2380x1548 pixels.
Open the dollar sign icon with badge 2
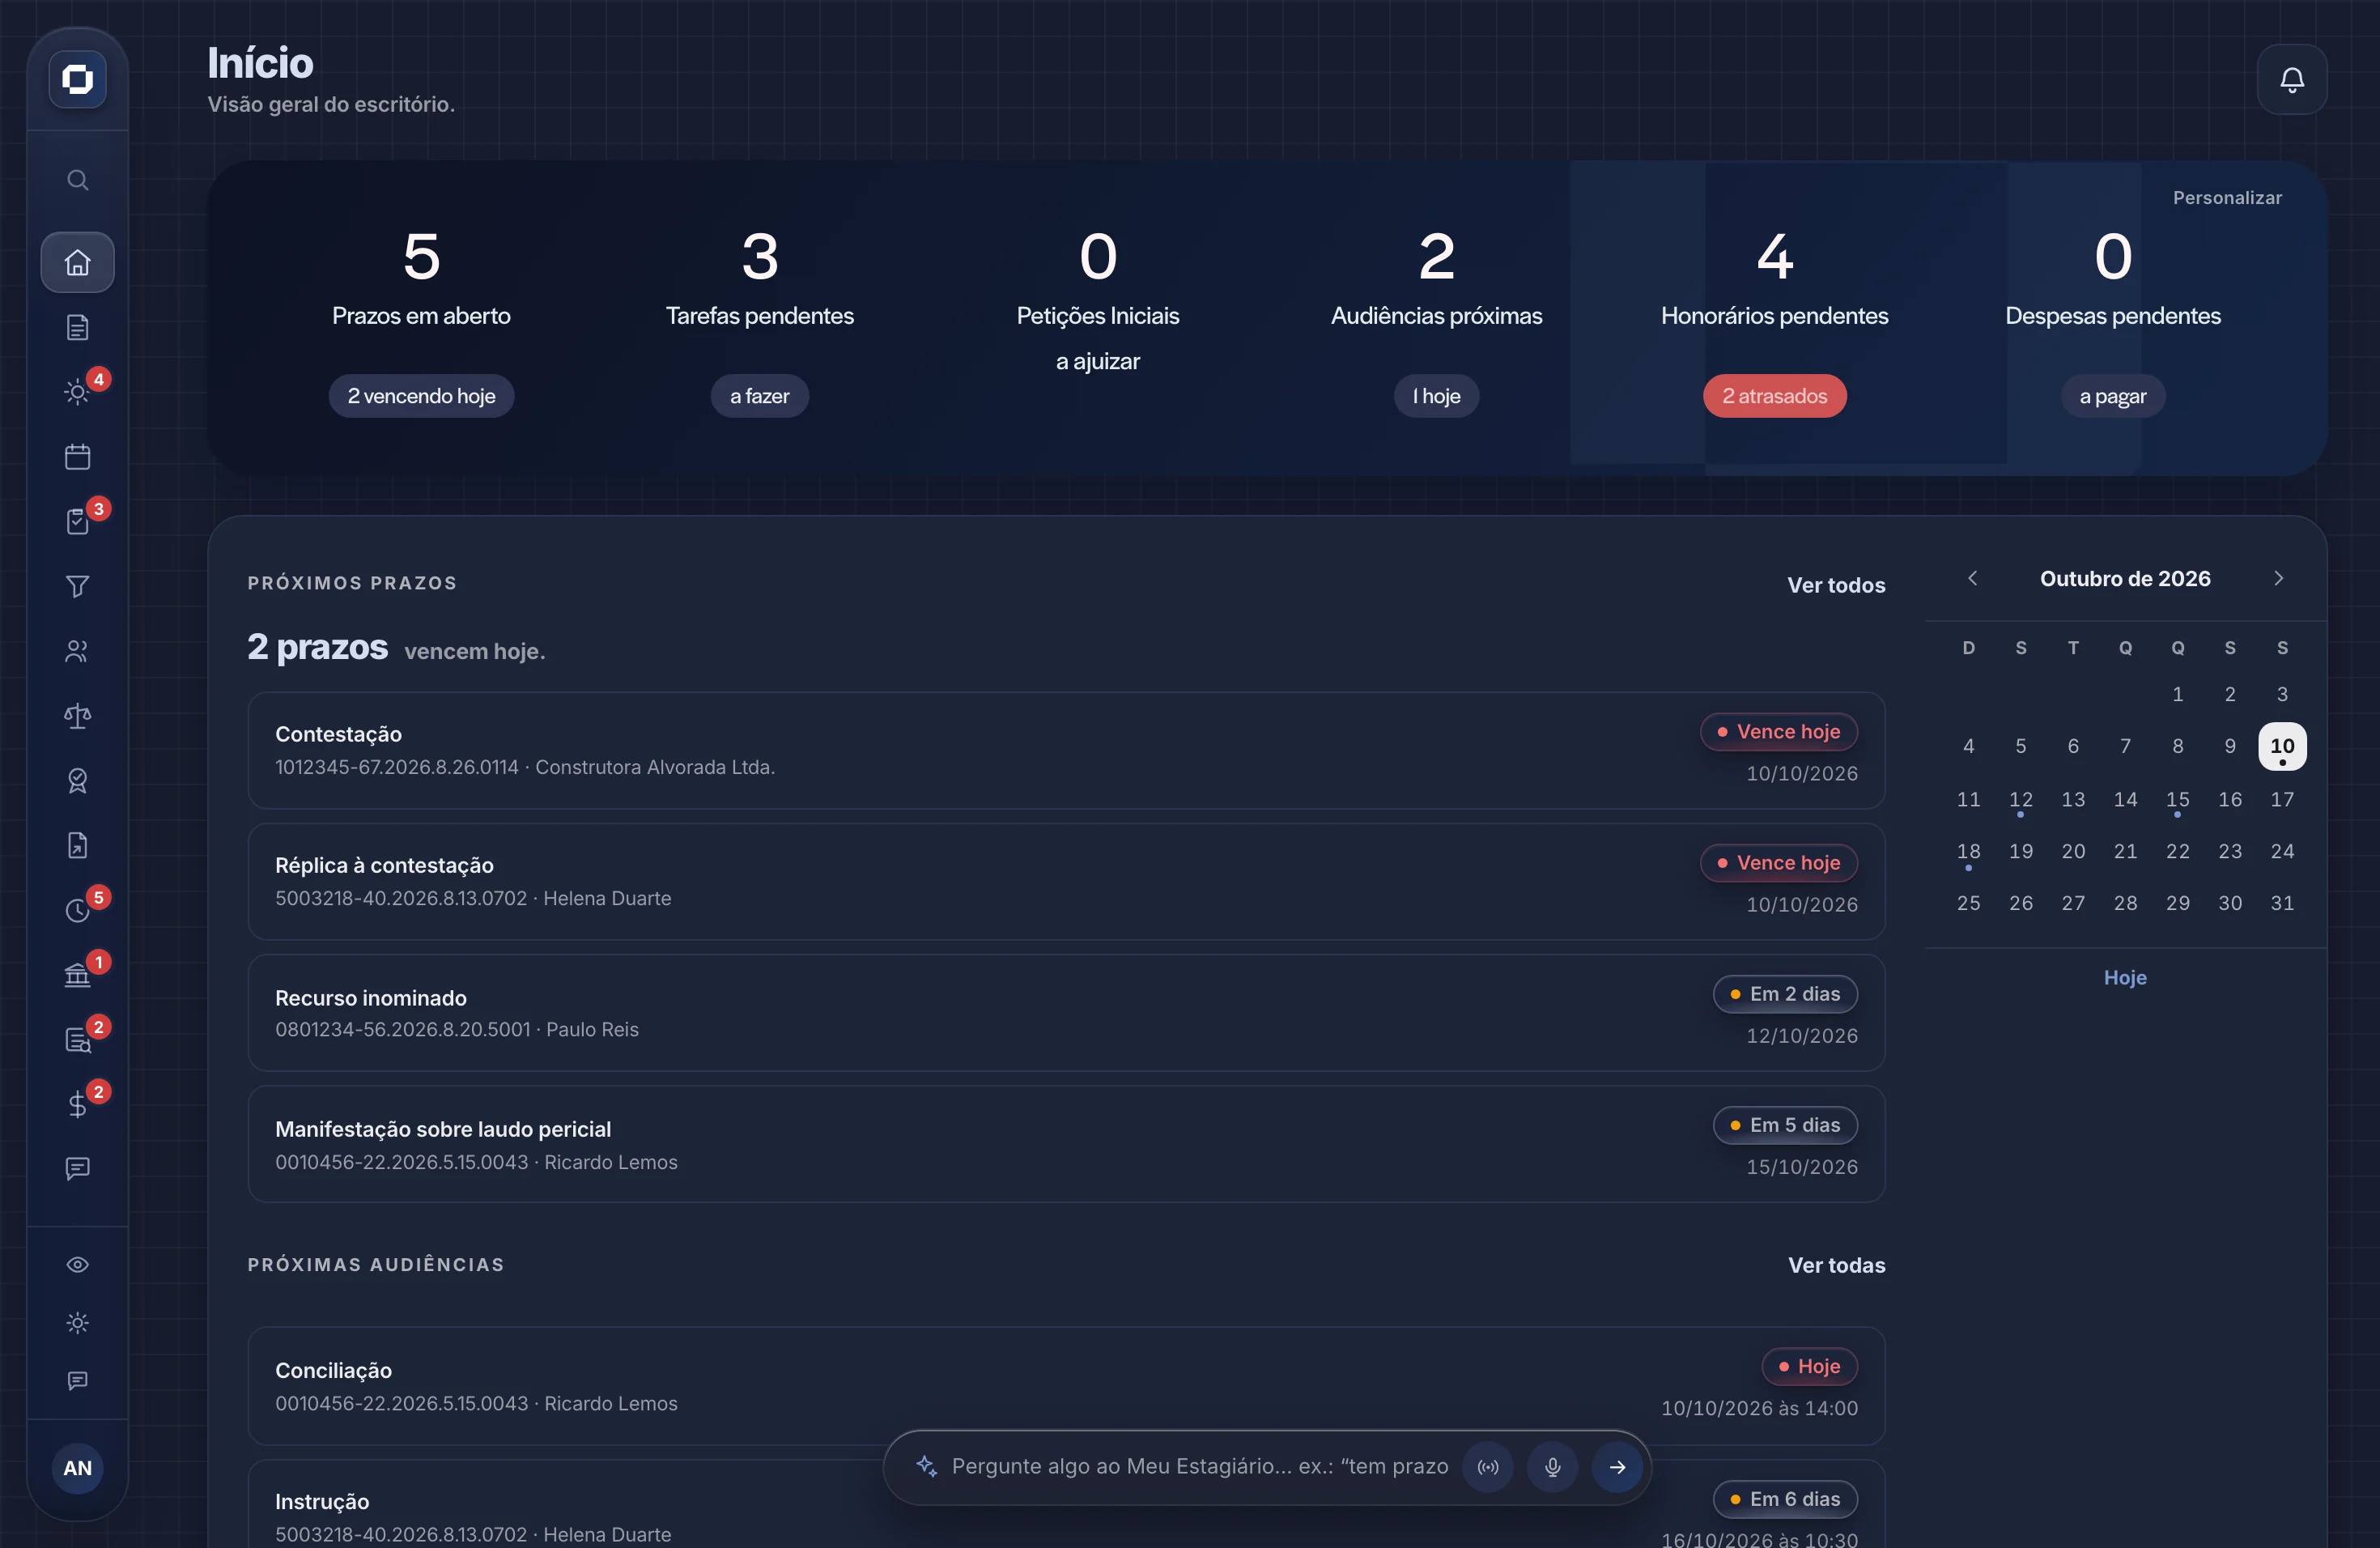click(77, 1104)
